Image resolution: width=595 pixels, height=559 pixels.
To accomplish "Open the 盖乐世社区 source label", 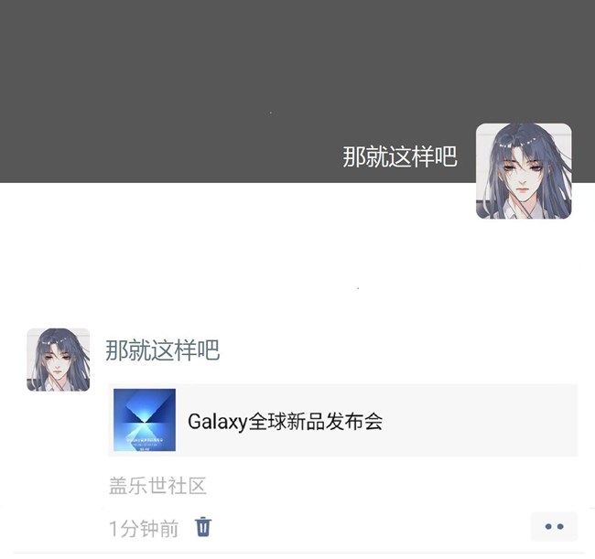I will pyautogui.click(x=157, y=486).
